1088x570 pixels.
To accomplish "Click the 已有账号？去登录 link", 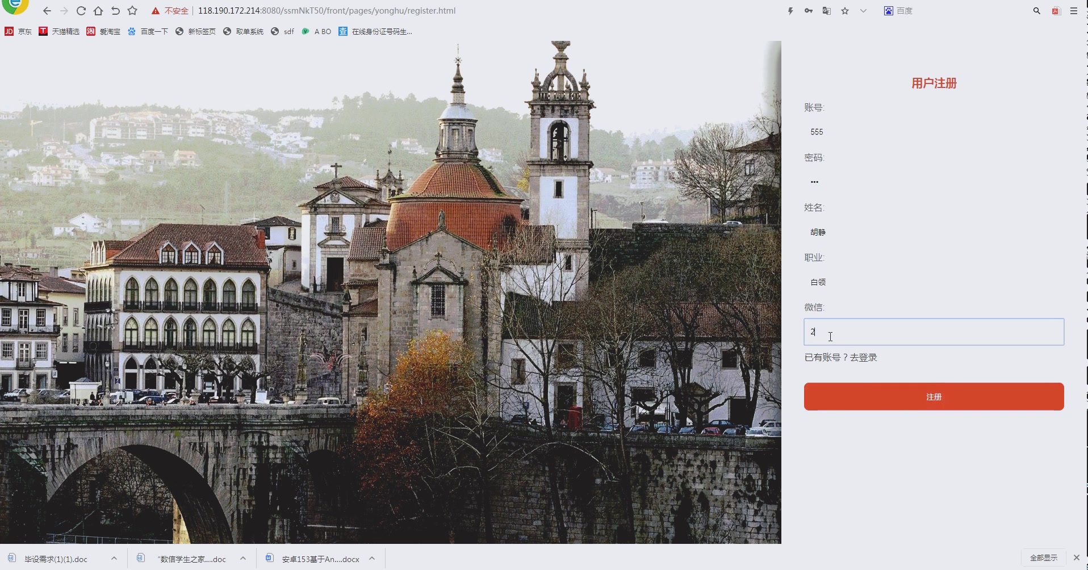I will click(x=840, y=357).
